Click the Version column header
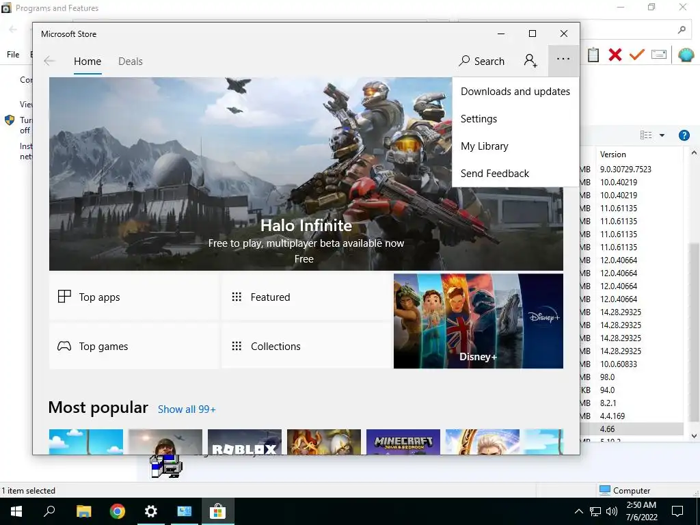Screen dimensions: 700x525 638,154
